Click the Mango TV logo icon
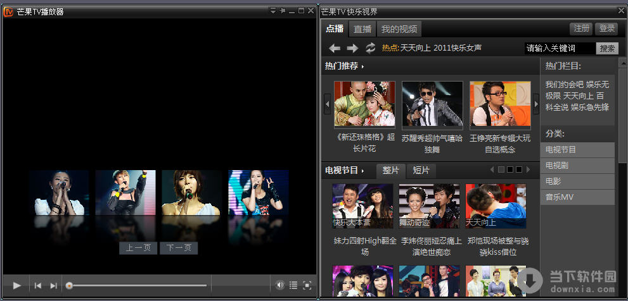Viewport: 628px width, 301px height. coord(8,11)
